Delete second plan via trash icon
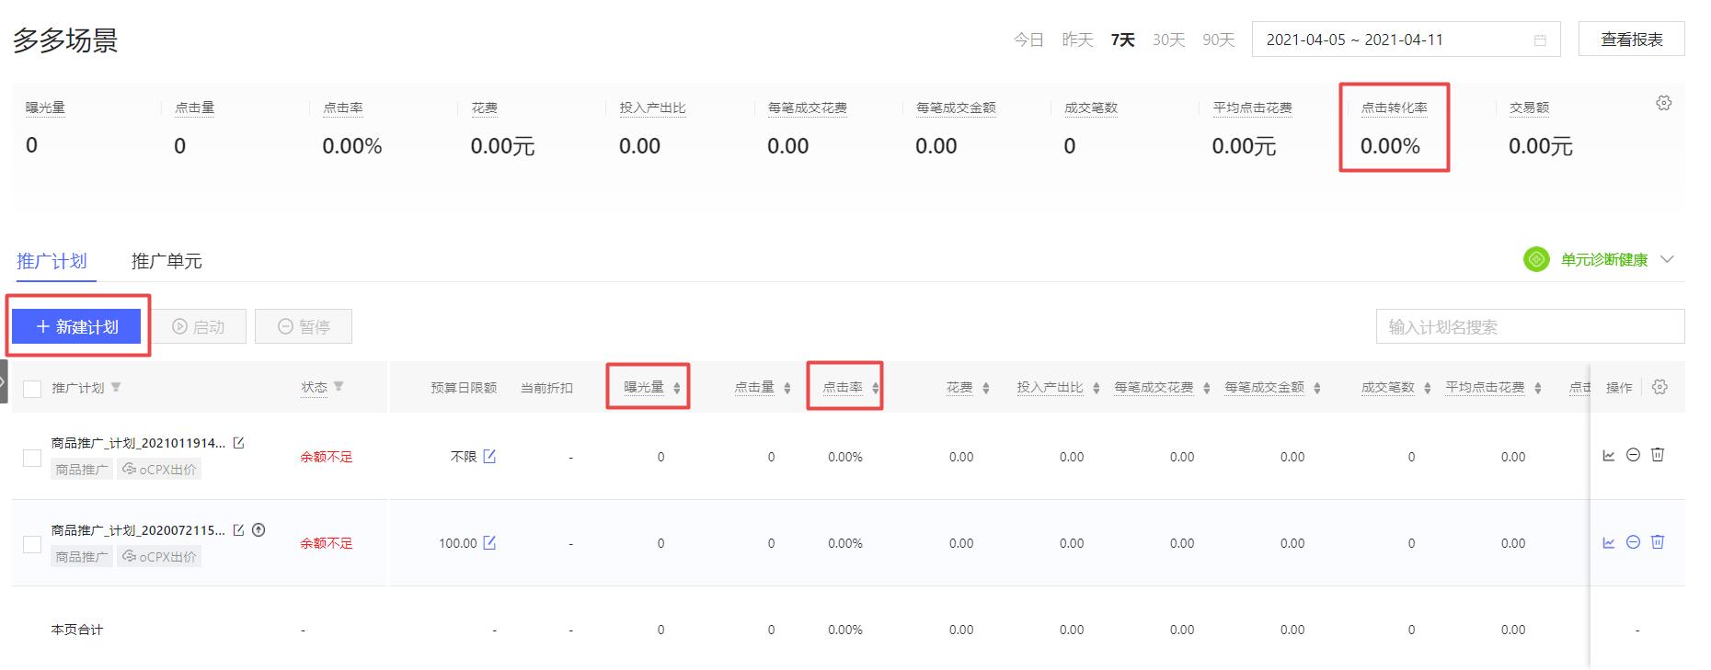 coord(1658,542)
